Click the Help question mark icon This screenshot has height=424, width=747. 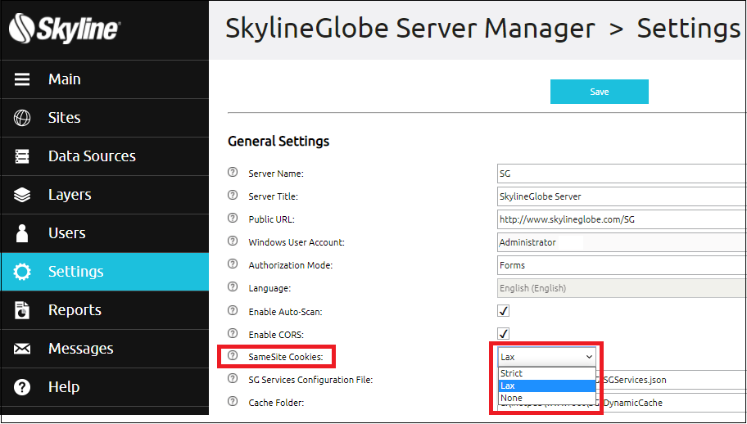pos(22,387)
